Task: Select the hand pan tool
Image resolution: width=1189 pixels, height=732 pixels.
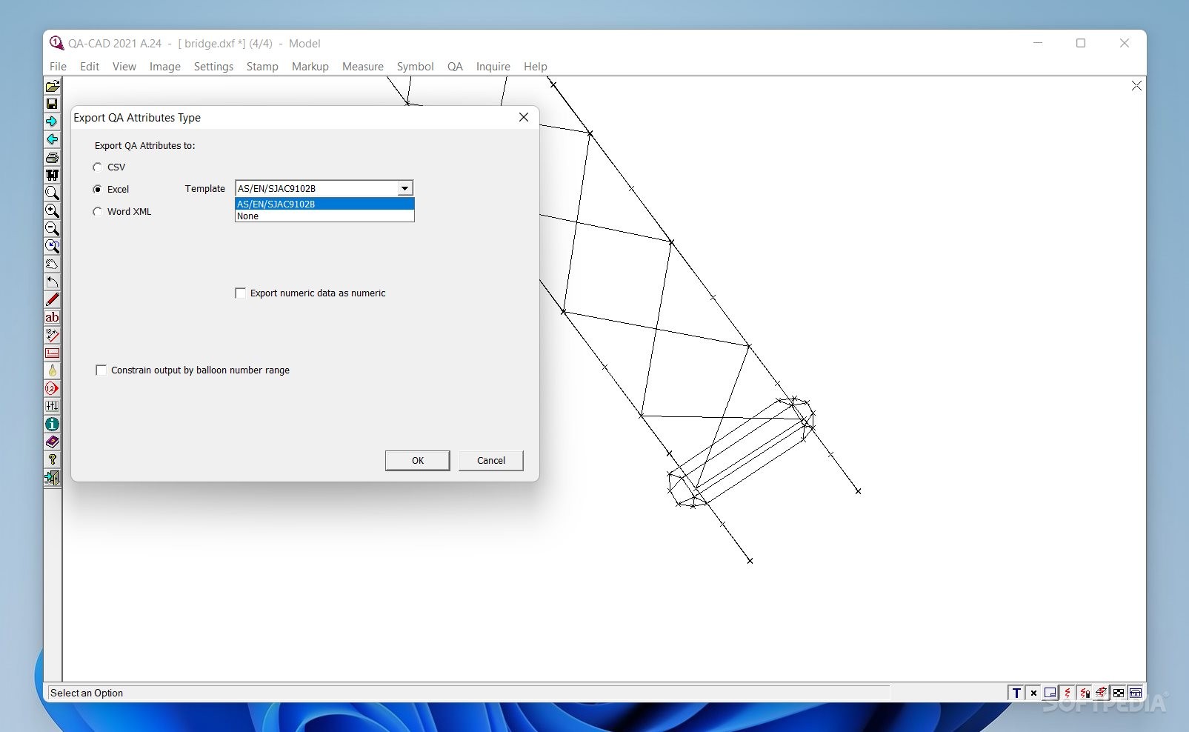Action: click(x=52, y=264)
